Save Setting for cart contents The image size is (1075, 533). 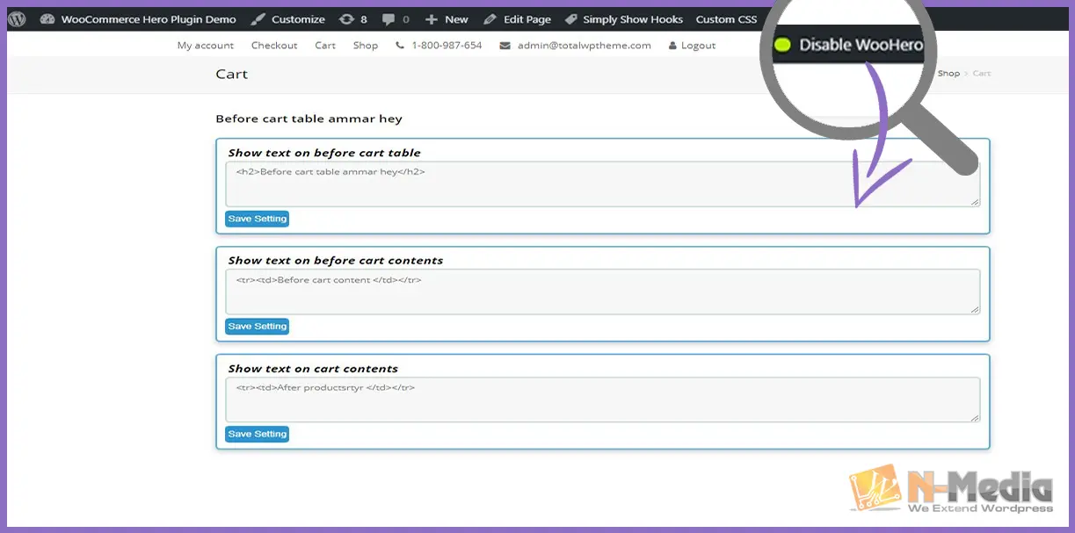[257, 434]
